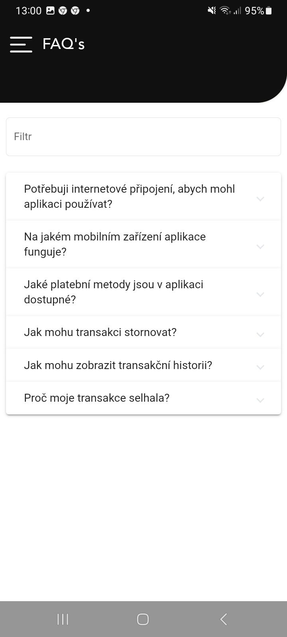Screen dimensions: 287x637
Task: Select 'Jak mohu transakci stornovat?' question text
Action: click(x=100, y=332)
